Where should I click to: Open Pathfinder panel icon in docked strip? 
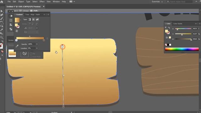coord(11,29)
